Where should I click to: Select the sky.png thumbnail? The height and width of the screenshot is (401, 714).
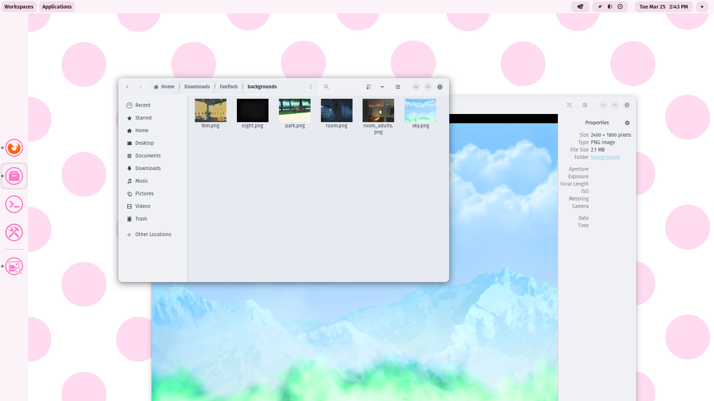point(420,110)
